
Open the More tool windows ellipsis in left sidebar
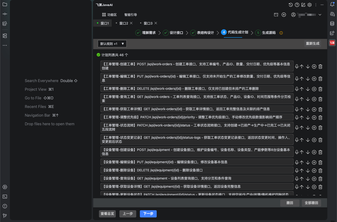pyautogui.click(x=5, y=45)
